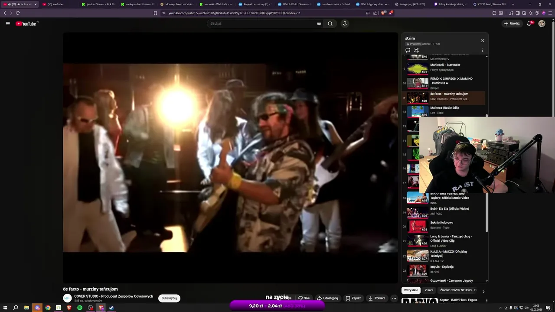
Task: Open the taskbar clock and date
Action: point(536,308)
